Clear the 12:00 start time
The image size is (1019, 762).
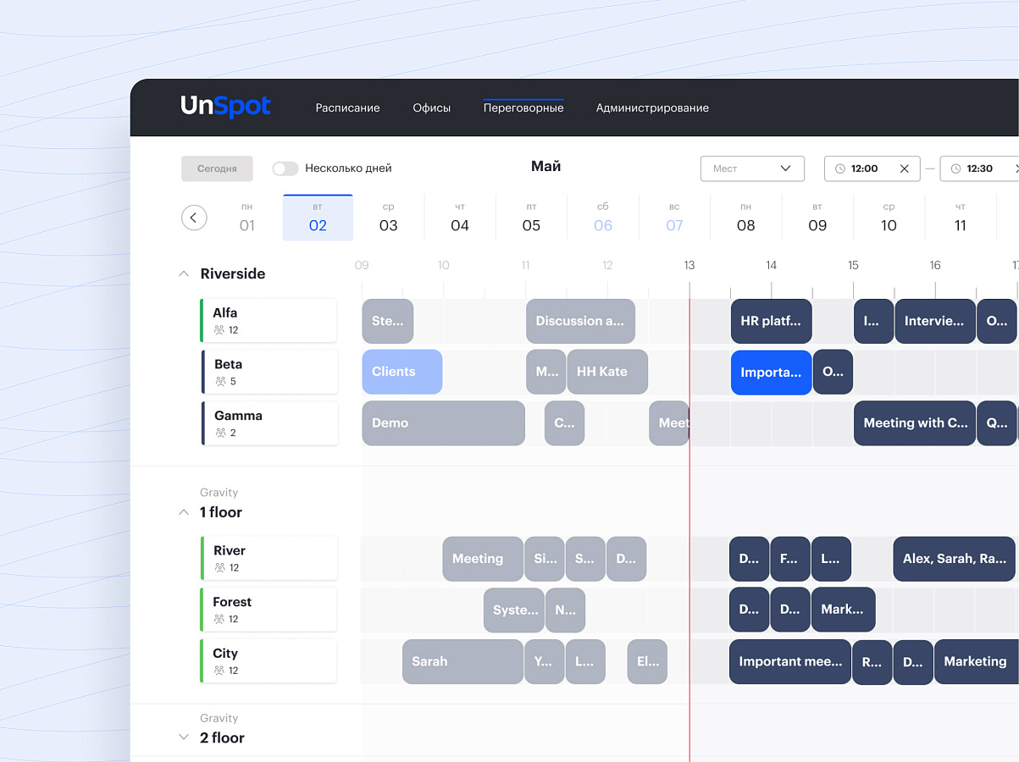click(904, 168)
